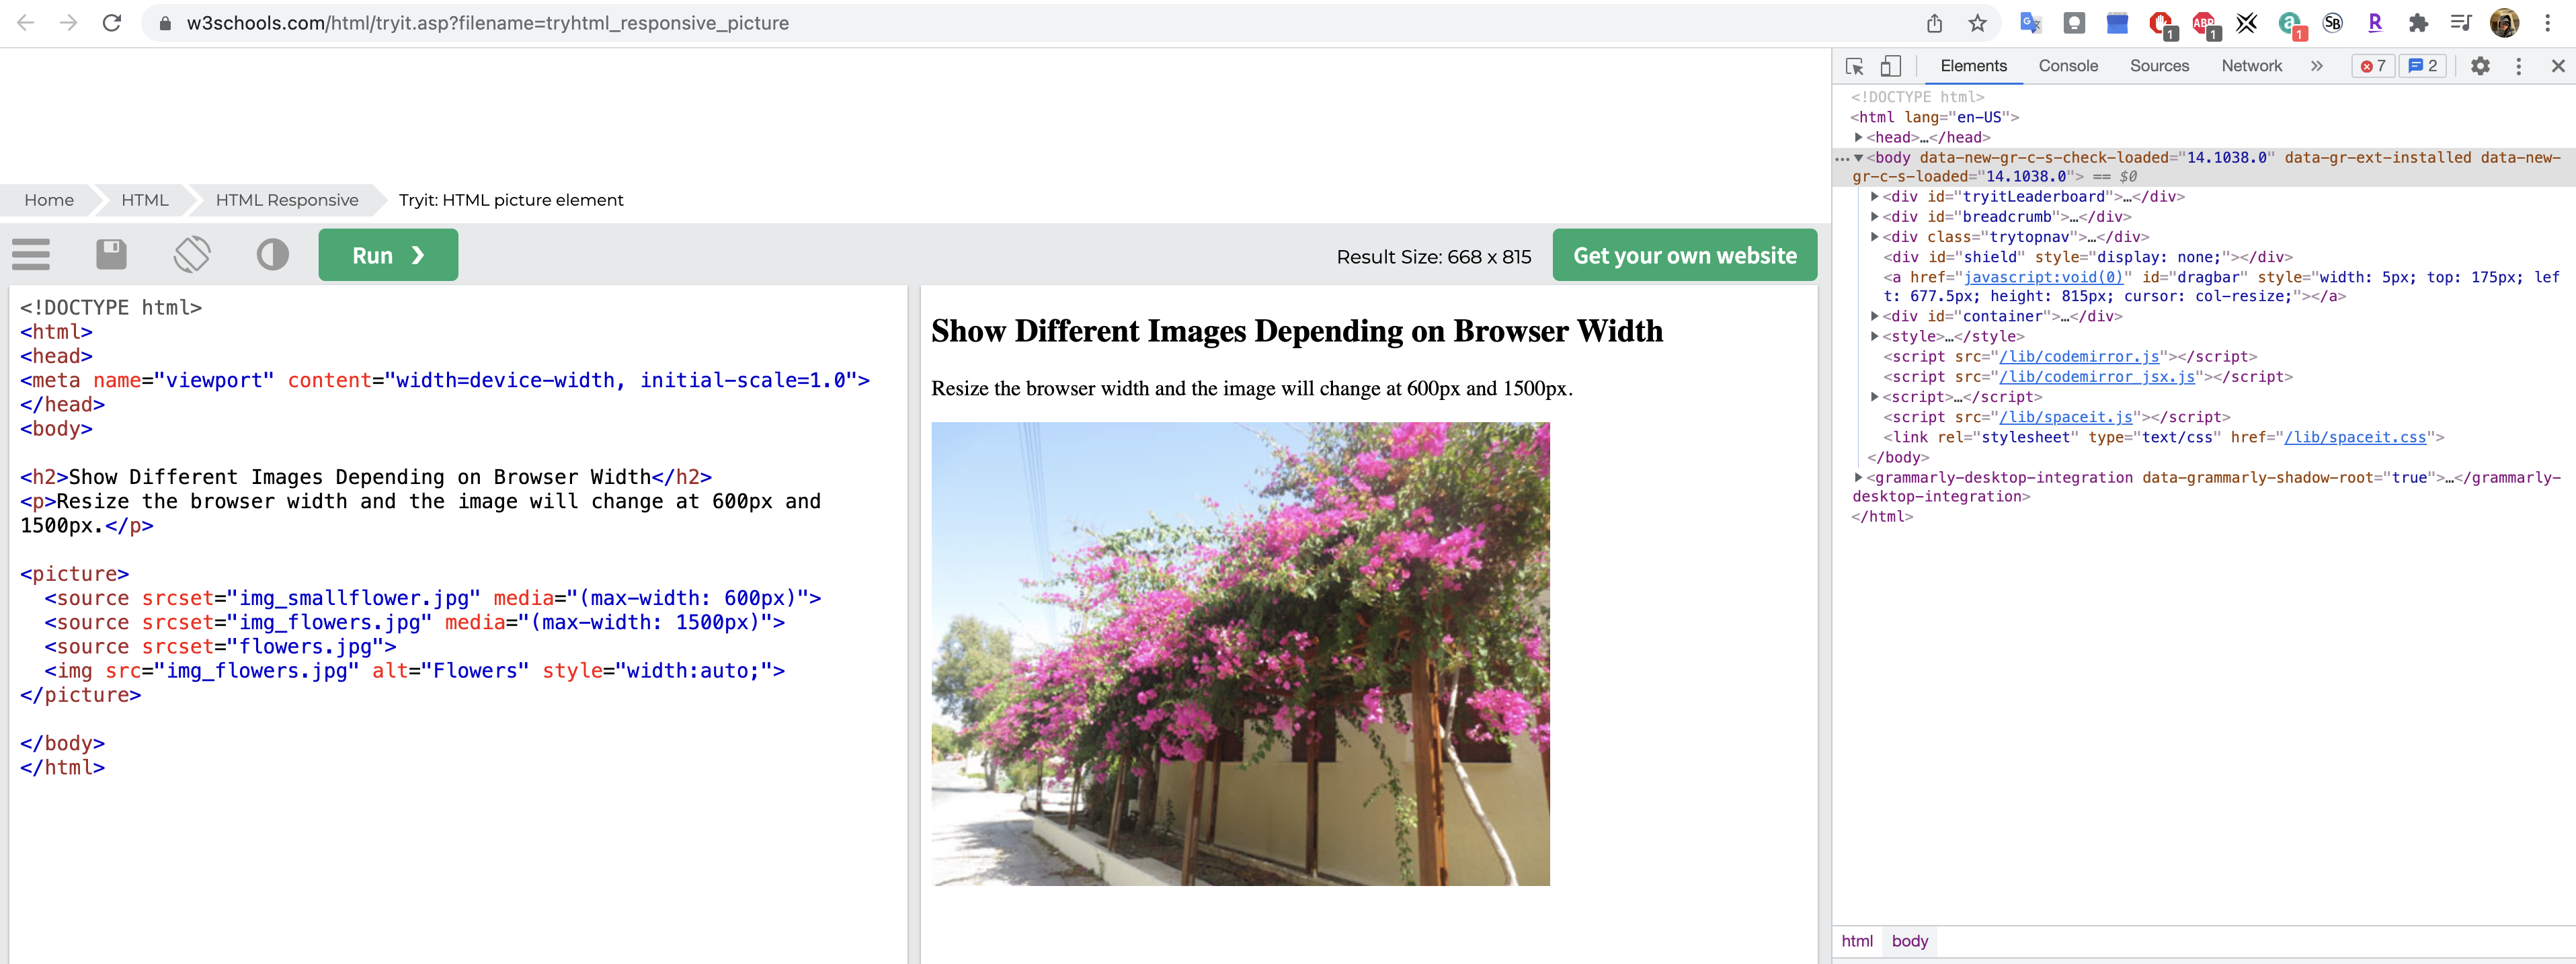
Task: Click the hamburger menu icon in tryit toolbar
Action: click(x=31, y=255)
